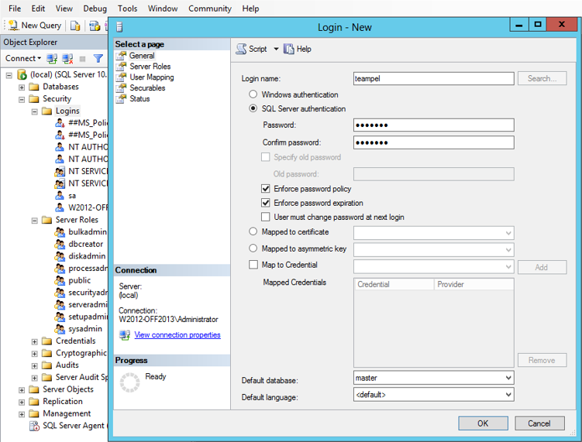Click the Object Explorer filter funnel icon
This screenshot has height=442, width=582.
coord(98,58)
